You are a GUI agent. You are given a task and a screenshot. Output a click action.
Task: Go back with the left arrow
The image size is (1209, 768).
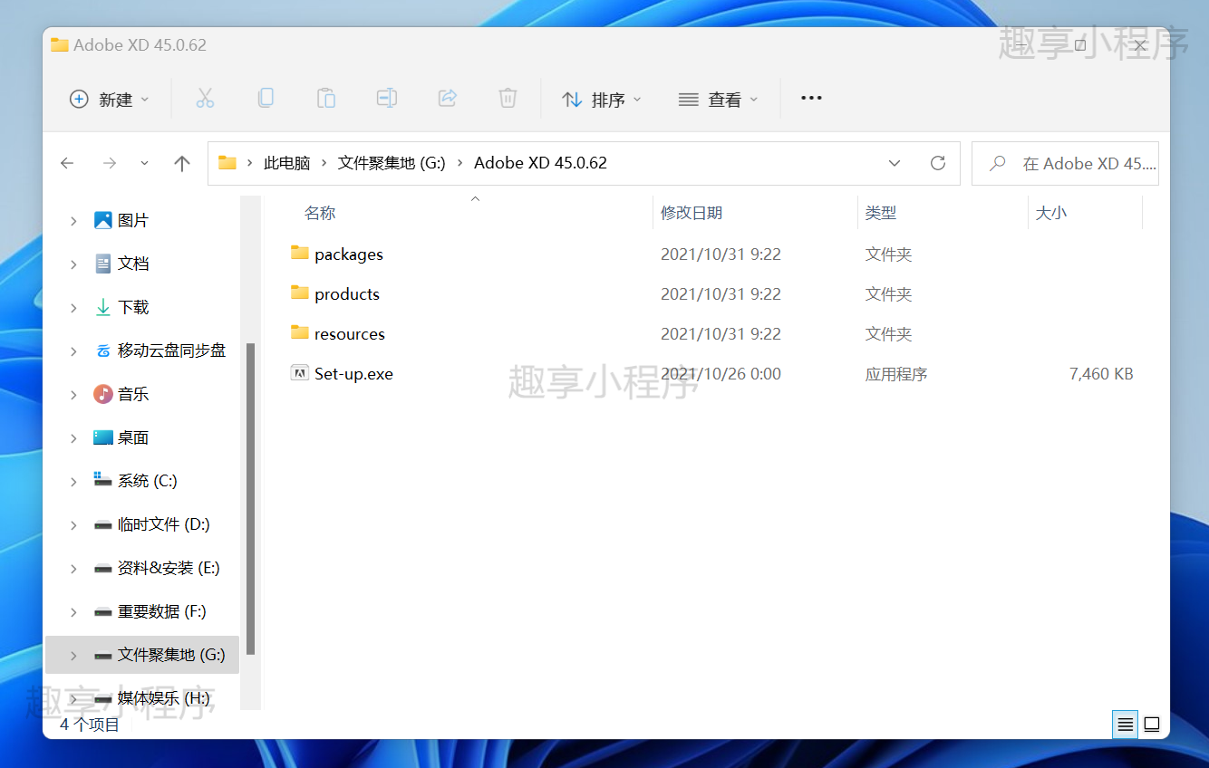(67, 163)
